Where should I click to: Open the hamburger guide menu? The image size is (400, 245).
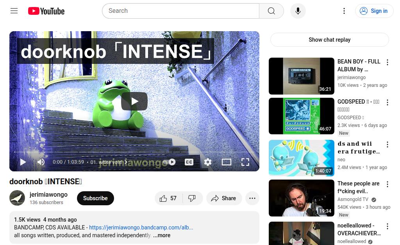[14, 11]
